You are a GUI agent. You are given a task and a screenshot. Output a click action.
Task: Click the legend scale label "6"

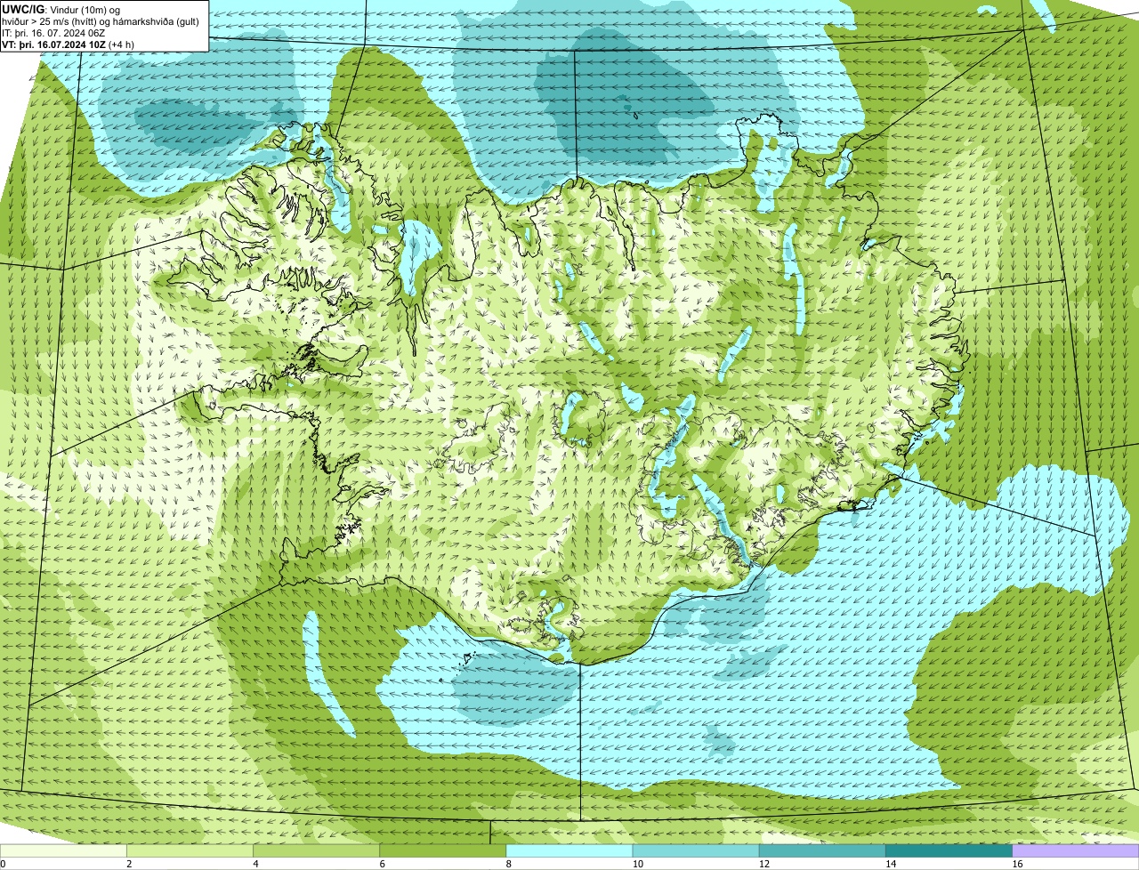(382, 864)
